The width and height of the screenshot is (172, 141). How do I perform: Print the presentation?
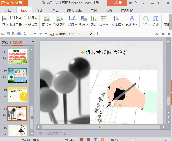click(19, 34)
